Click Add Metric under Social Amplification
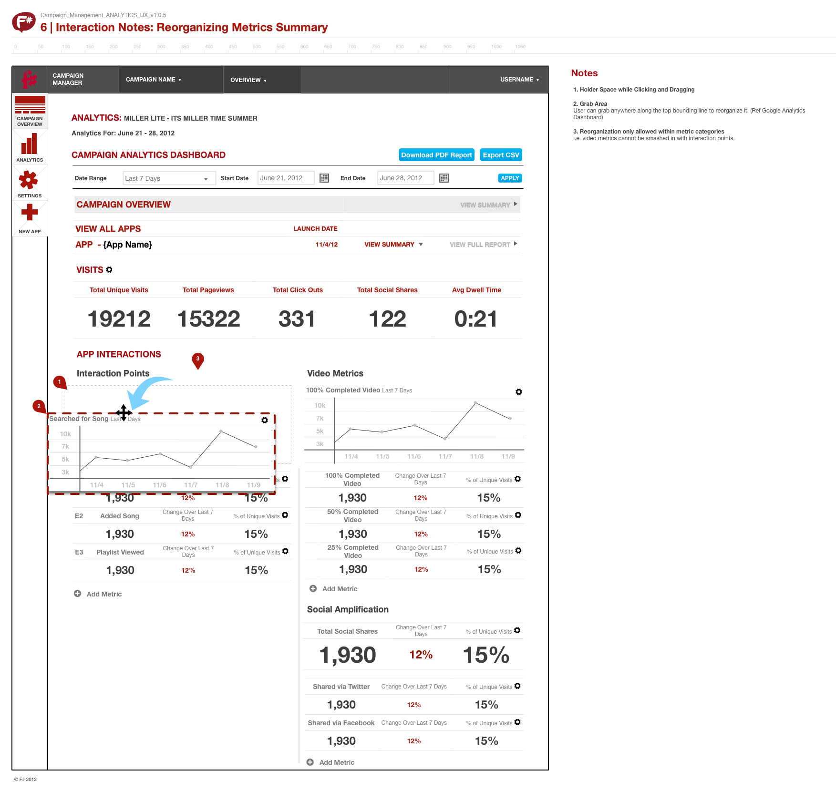This screenshot has height=791, width=836. [337, 762]
